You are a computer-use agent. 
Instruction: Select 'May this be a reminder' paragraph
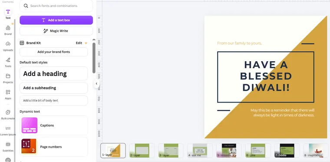point(282,112)
